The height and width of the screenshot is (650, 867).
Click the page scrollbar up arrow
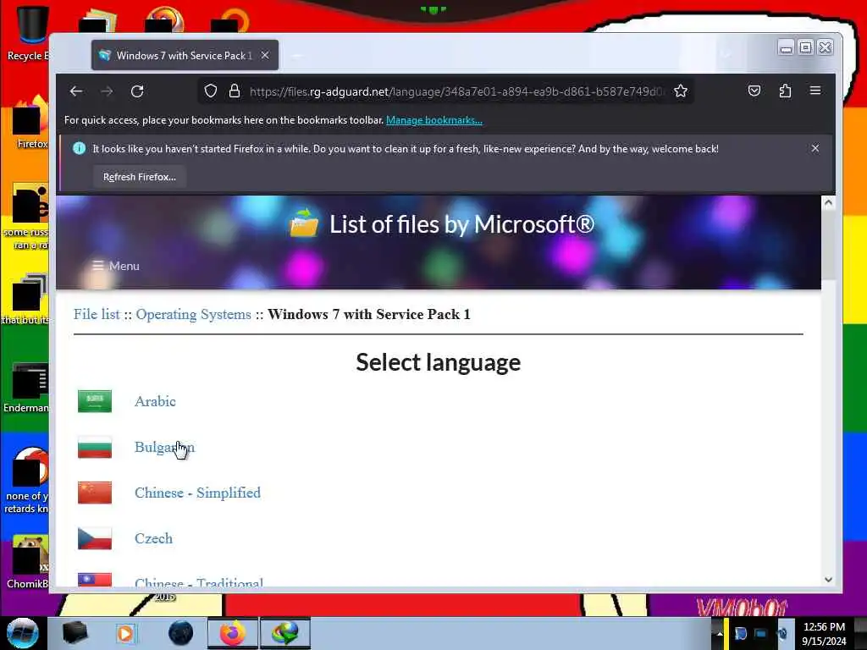[x=828, y=203]
